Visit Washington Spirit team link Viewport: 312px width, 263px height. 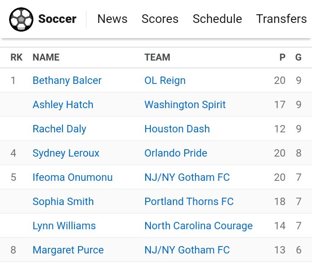[185, 105]
